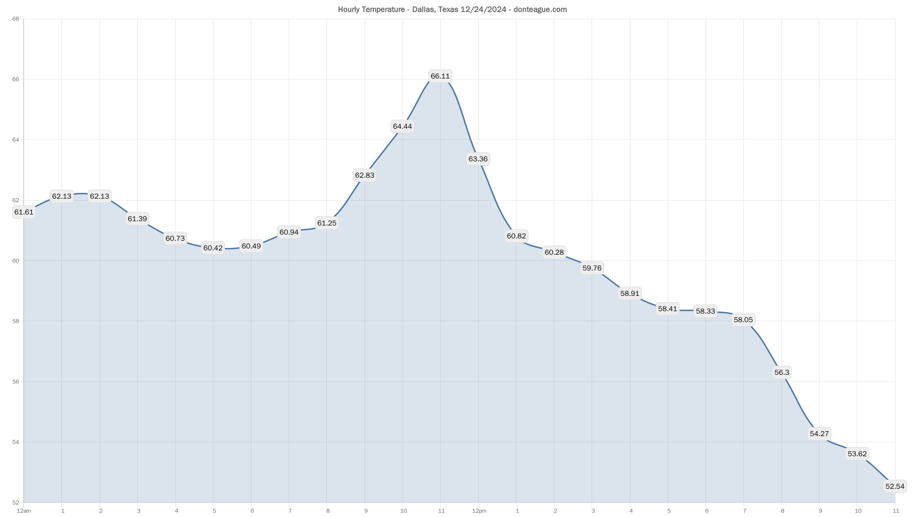Select the 52 y-axis tick label
The height and width of the screenshot is (517, 919).
tap(16, 503)
